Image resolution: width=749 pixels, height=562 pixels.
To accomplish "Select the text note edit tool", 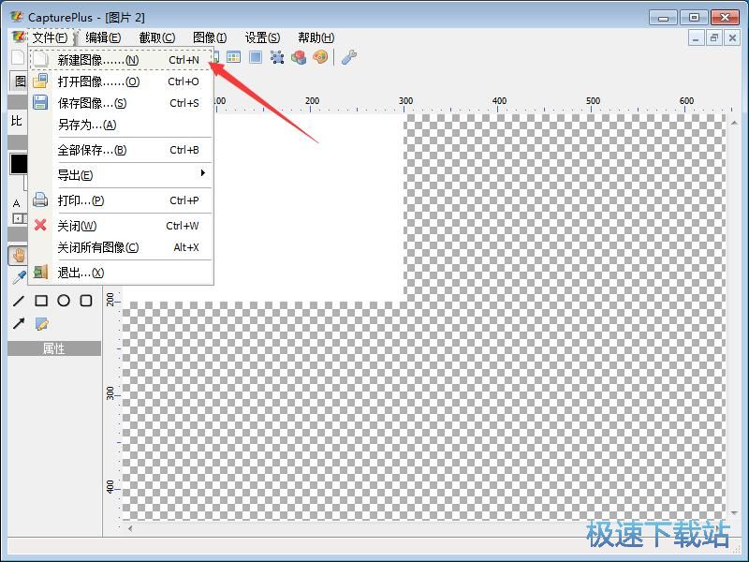I will [41, 324].
